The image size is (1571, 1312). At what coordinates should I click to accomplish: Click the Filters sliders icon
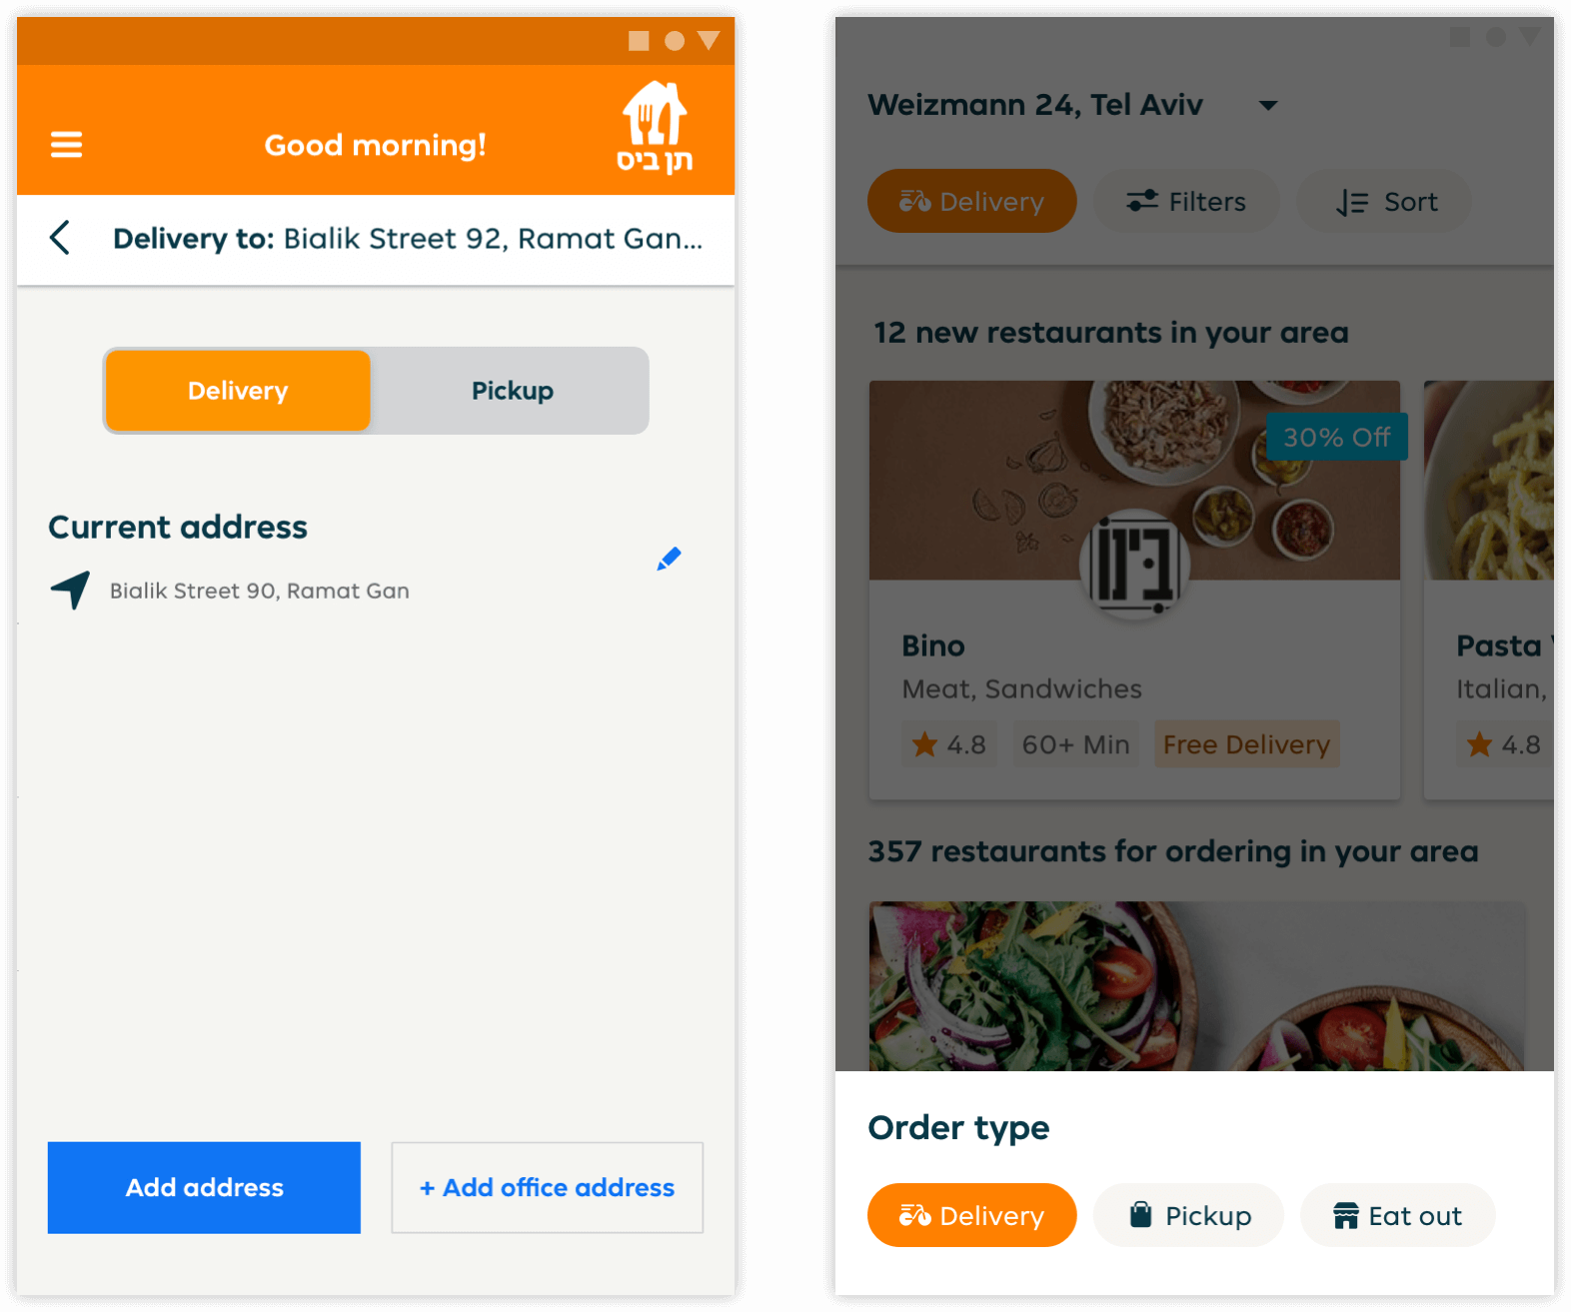tap(1142, 201)
